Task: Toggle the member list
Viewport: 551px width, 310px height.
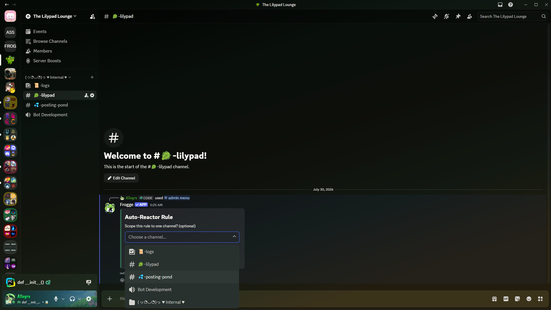Action: (469, 16)
